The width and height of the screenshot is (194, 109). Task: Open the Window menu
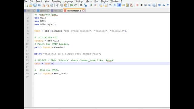[x=115, y=1]
